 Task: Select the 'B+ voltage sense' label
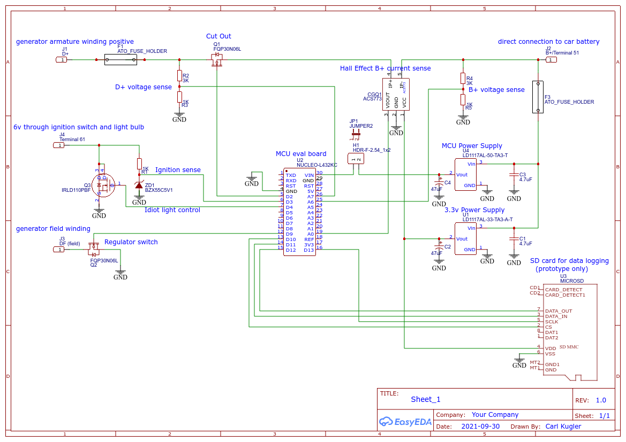496,90
